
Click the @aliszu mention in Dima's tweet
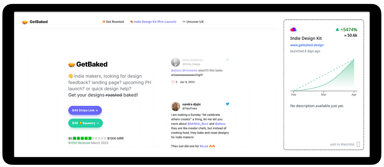click(x=176, y=70)
